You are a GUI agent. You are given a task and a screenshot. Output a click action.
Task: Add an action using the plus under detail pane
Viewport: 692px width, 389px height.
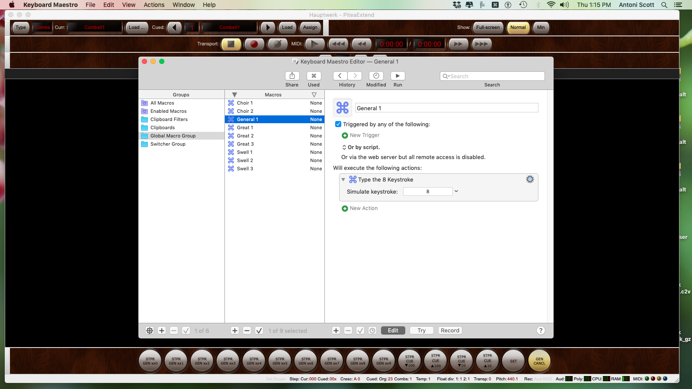click(336, 331)
